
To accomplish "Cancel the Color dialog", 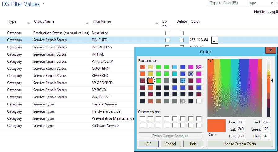I will tap(171, 144).
